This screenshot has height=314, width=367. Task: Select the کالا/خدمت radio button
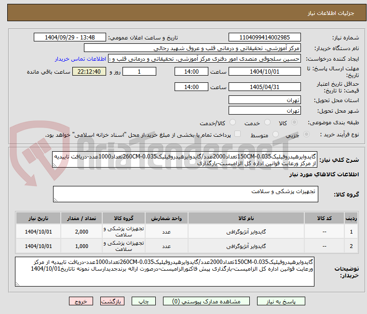point(232,122)
